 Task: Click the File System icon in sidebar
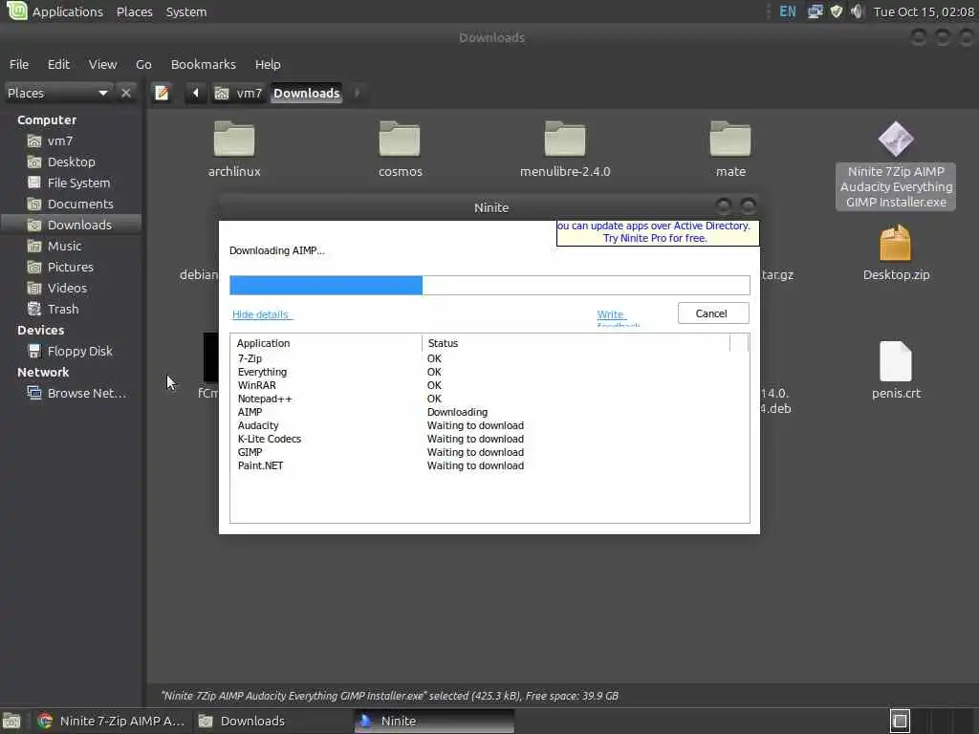click(x=34, y=183)
